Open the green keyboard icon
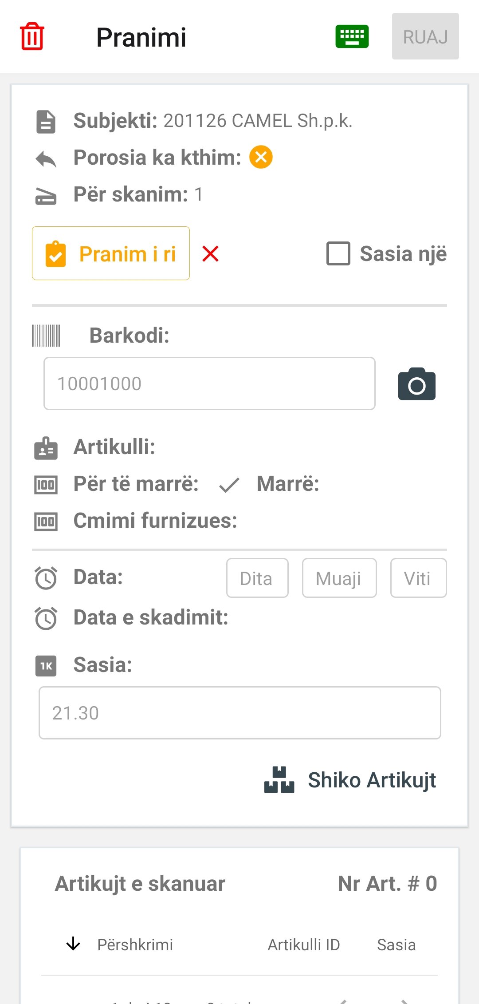The width and height of the screenshot is (479, 1004). (x=352, y=36)
